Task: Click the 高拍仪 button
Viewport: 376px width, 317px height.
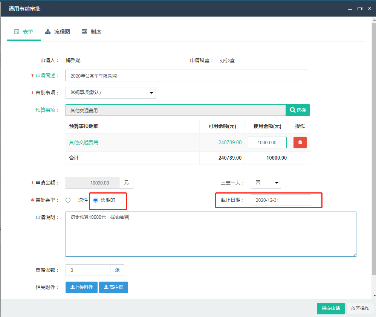Action: [113, 287]
